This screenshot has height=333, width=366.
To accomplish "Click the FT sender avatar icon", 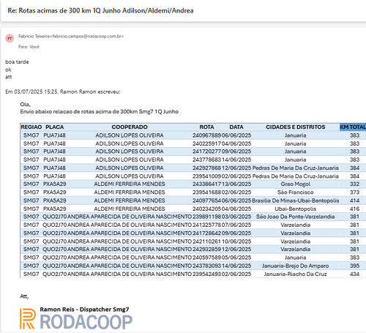I will tap(10, 38).
